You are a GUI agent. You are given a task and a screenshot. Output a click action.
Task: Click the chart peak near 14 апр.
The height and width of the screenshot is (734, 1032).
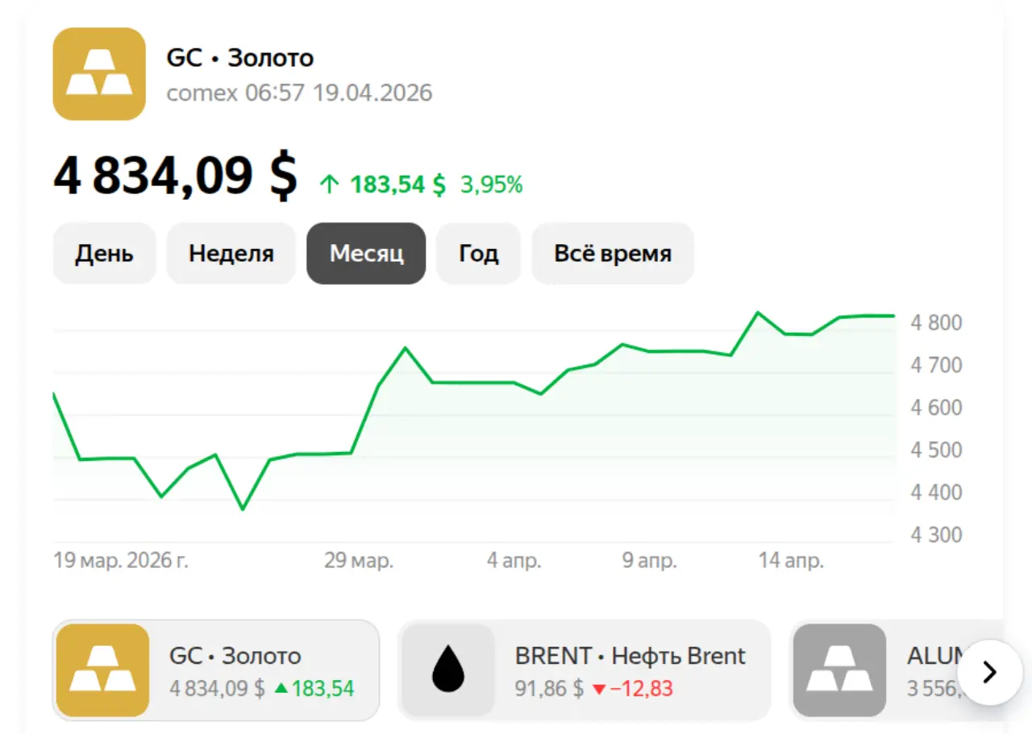(757, 313)
